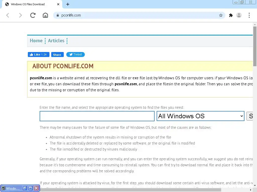Click the scroll right arrow

(x=251, y=190)
